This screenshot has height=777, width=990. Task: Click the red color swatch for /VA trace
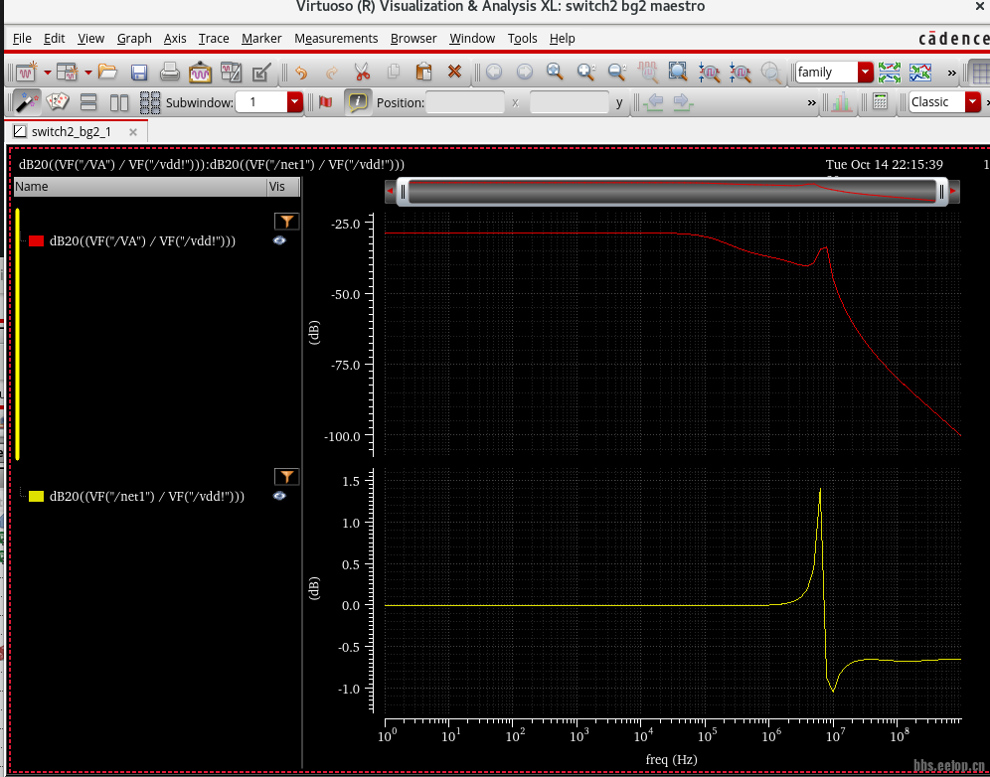37,241
